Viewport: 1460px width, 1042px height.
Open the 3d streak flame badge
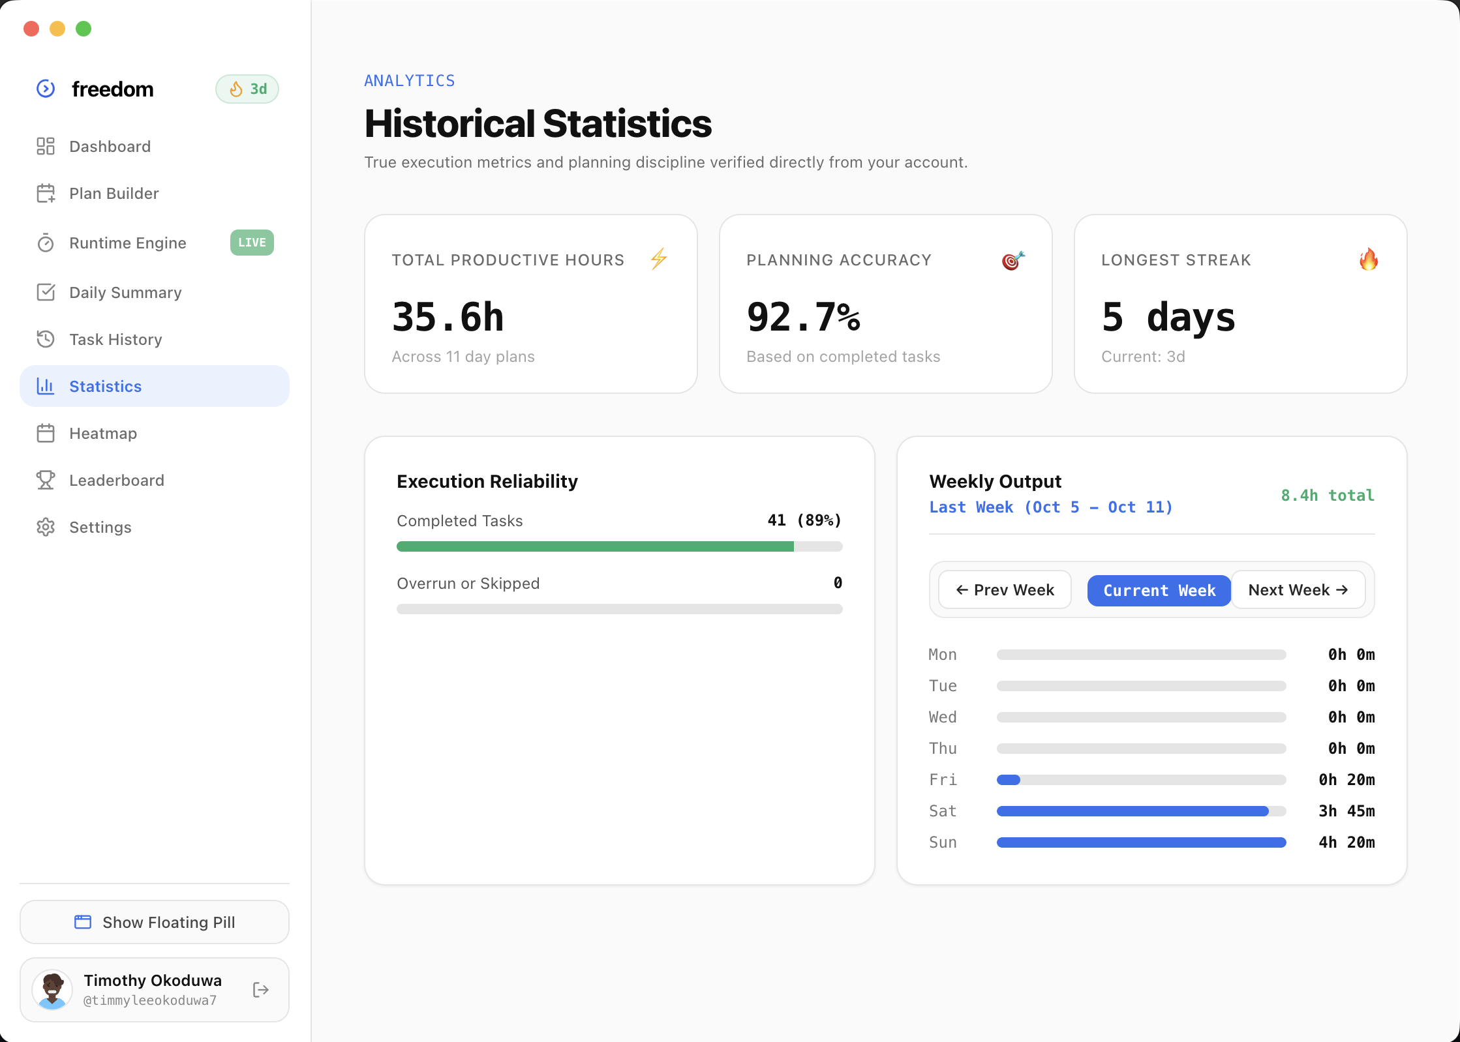pos(247,89)
